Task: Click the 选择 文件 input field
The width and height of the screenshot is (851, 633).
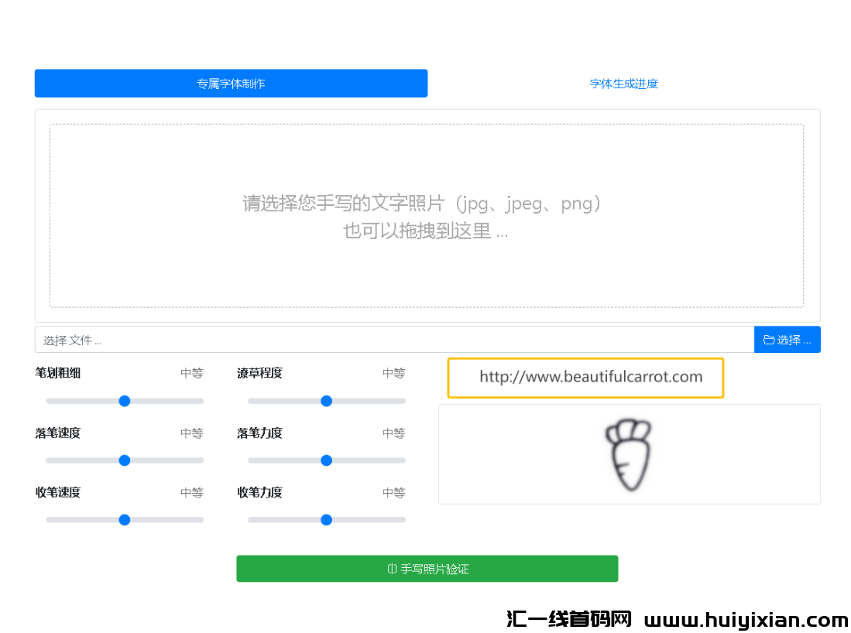Action: (x=387, y=339)
